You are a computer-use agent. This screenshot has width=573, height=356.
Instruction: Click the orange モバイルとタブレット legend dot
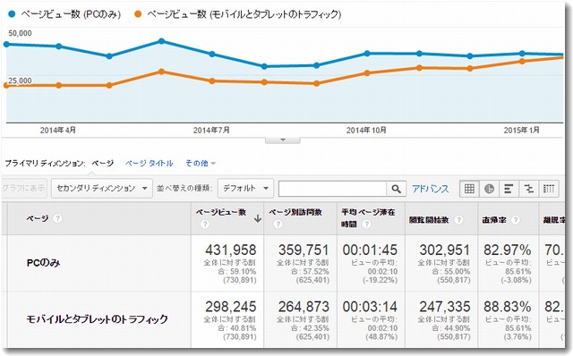[x=138, y=14]
